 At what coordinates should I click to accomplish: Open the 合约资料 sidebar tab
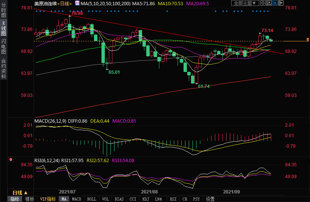4,69
